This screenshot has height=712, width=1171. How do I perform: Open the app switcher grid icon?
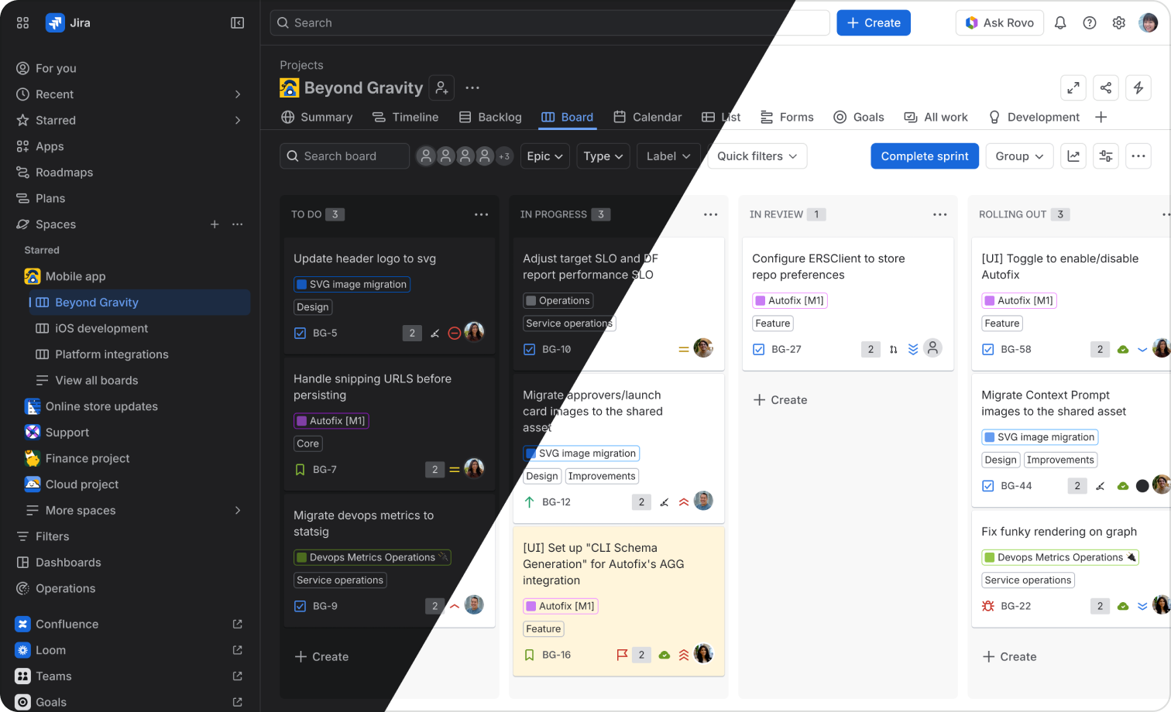[22, 23]
